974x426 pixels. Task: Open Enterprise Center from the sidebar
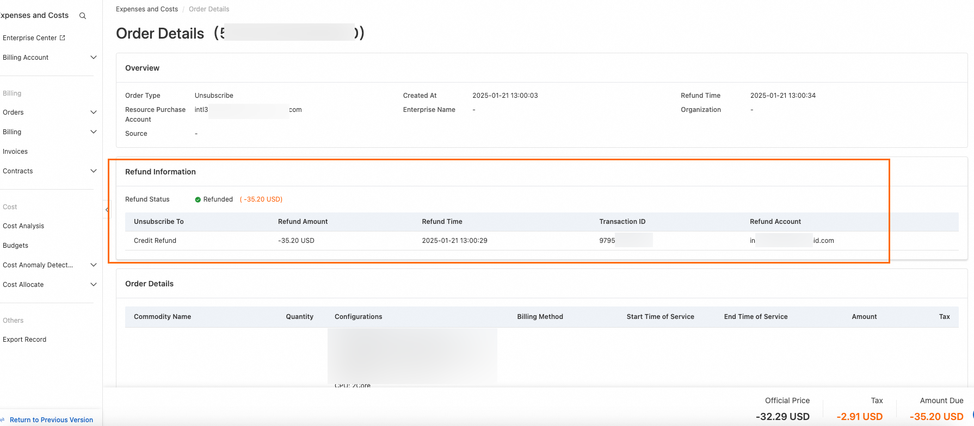click(29, 38)
